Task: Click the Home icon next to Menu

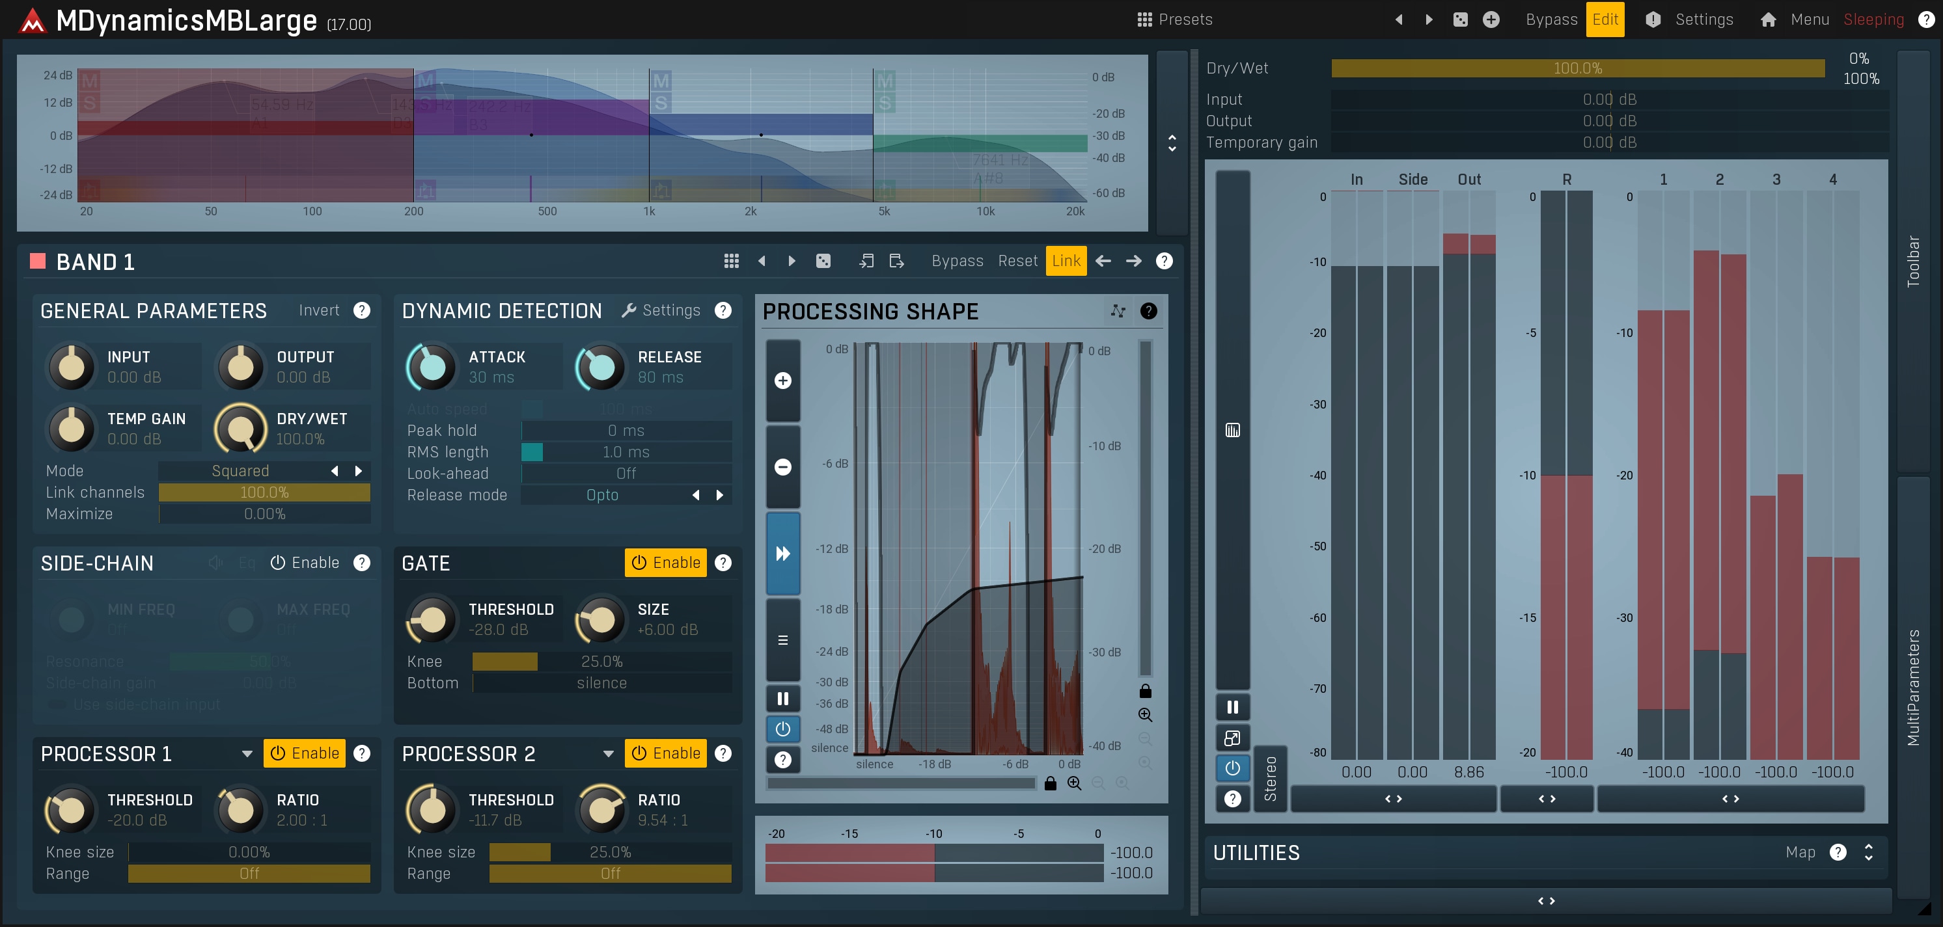Action: coord(1768,20)
